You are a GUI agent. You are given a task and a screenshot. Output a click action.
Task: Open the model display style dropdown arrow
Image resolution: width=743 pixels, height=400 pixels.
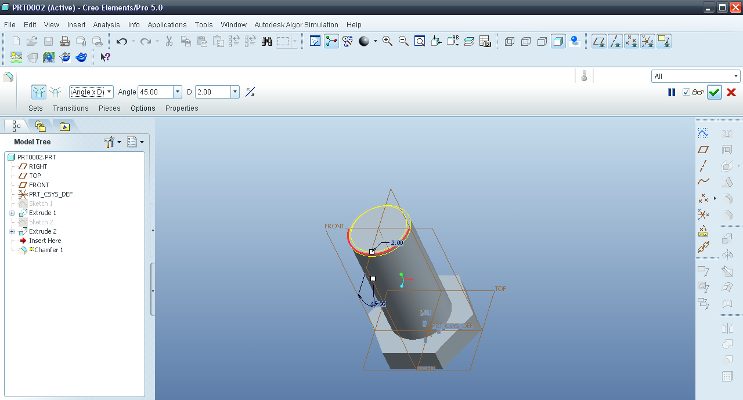point(375,41)
